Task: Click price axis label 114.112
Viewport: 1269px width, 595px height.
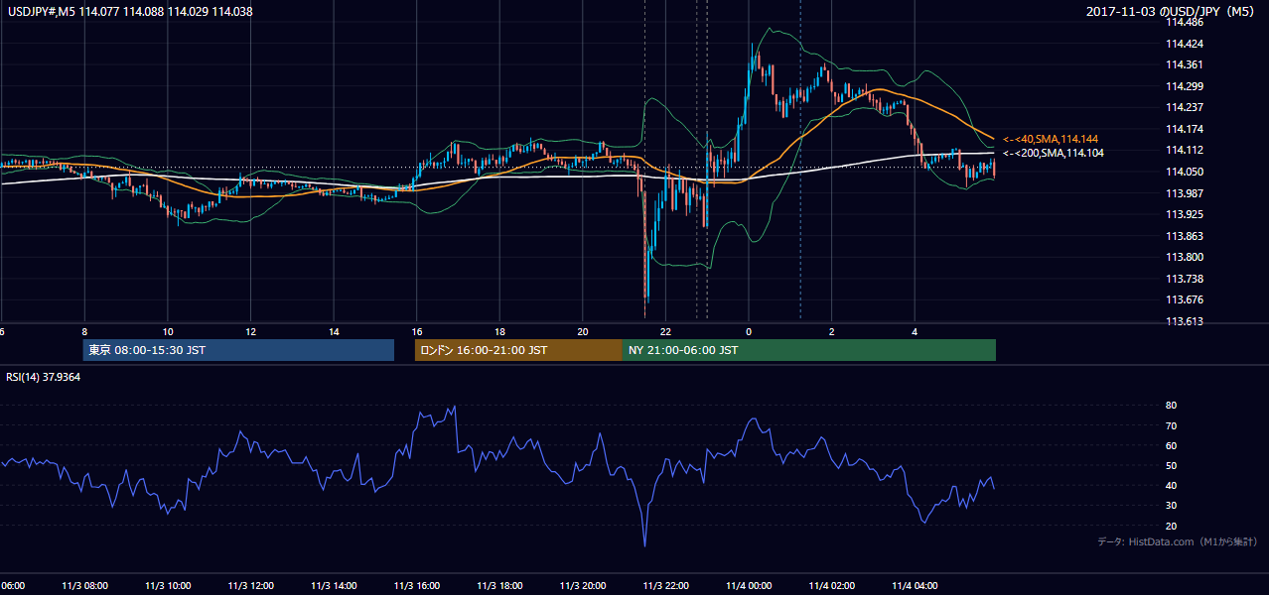Action: pyautogui.click(x=1185, y=150)
